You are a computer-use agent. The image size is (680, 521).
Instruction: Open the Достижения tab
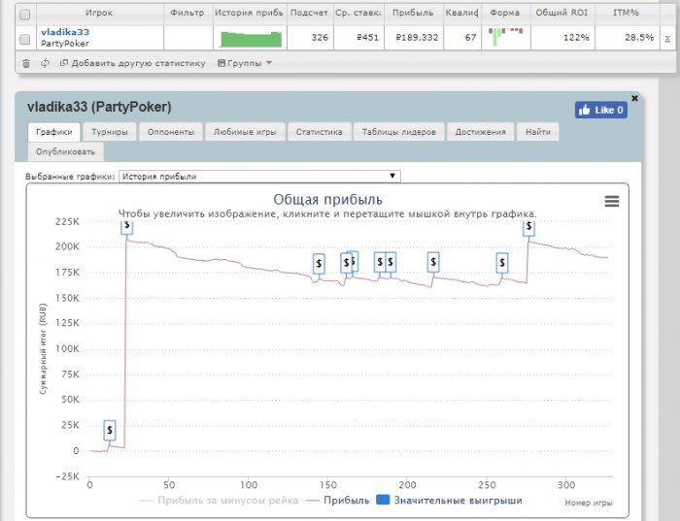click(481, 132)
